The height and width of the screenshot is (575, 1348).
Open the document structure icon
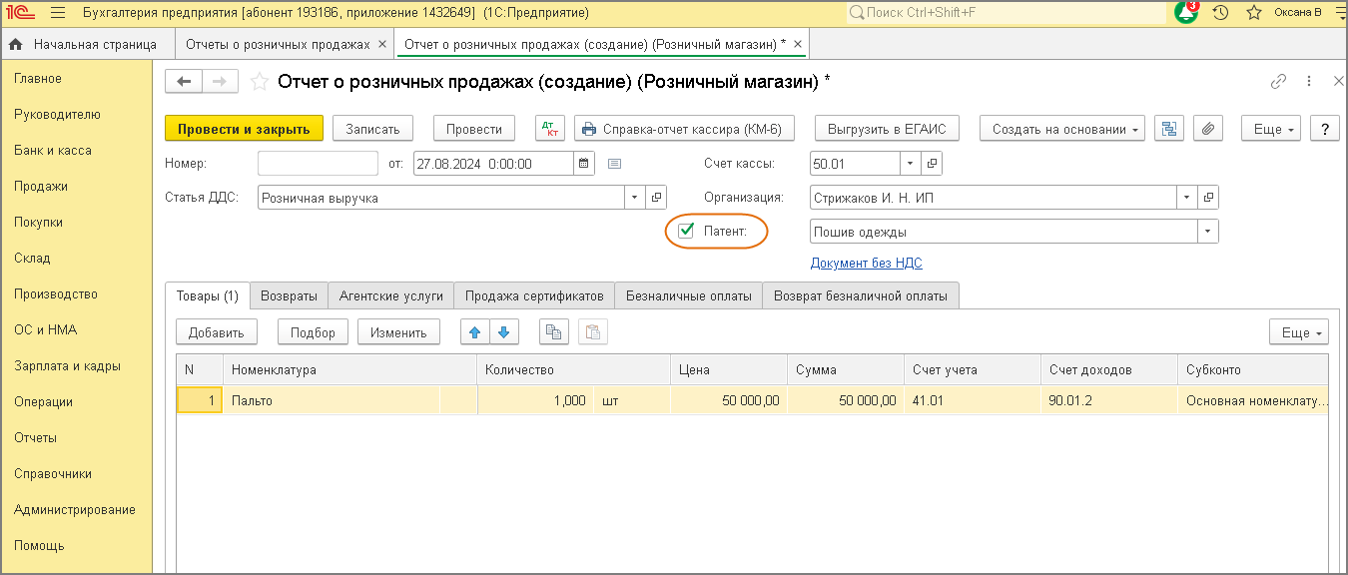pyautogui.click(x=1169, y=129)
